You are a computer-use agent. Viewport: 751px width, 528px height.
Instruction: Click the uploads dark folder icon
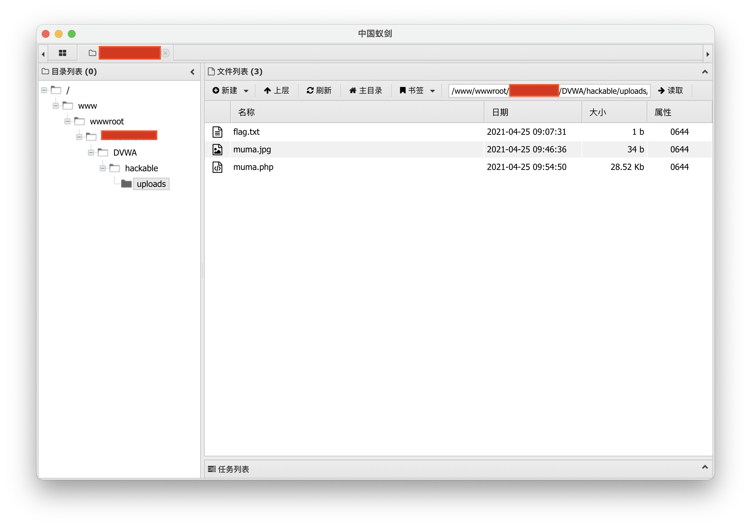pyautogui.click(x=126, y=184)
